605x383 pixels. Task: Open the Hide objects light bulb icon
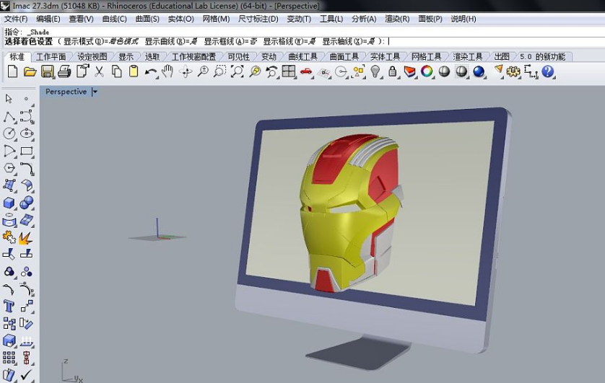(375, 71)
